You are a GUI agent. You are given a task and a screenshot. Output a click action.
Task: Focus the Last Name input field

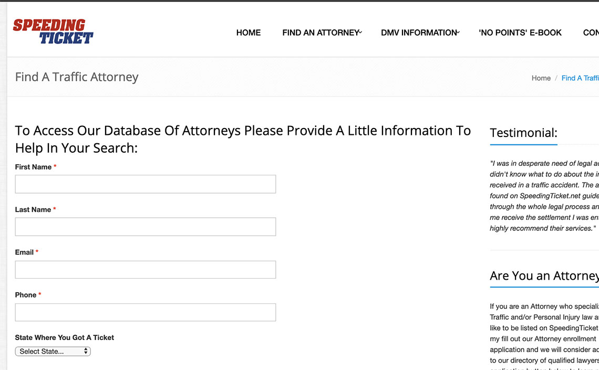[146, 227]
